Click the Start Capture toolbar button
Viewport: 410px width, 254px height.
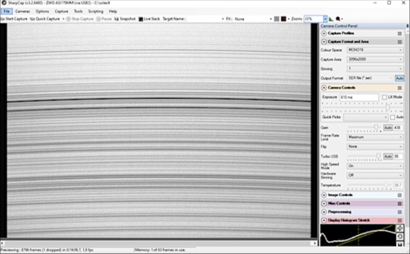(15, 19)
